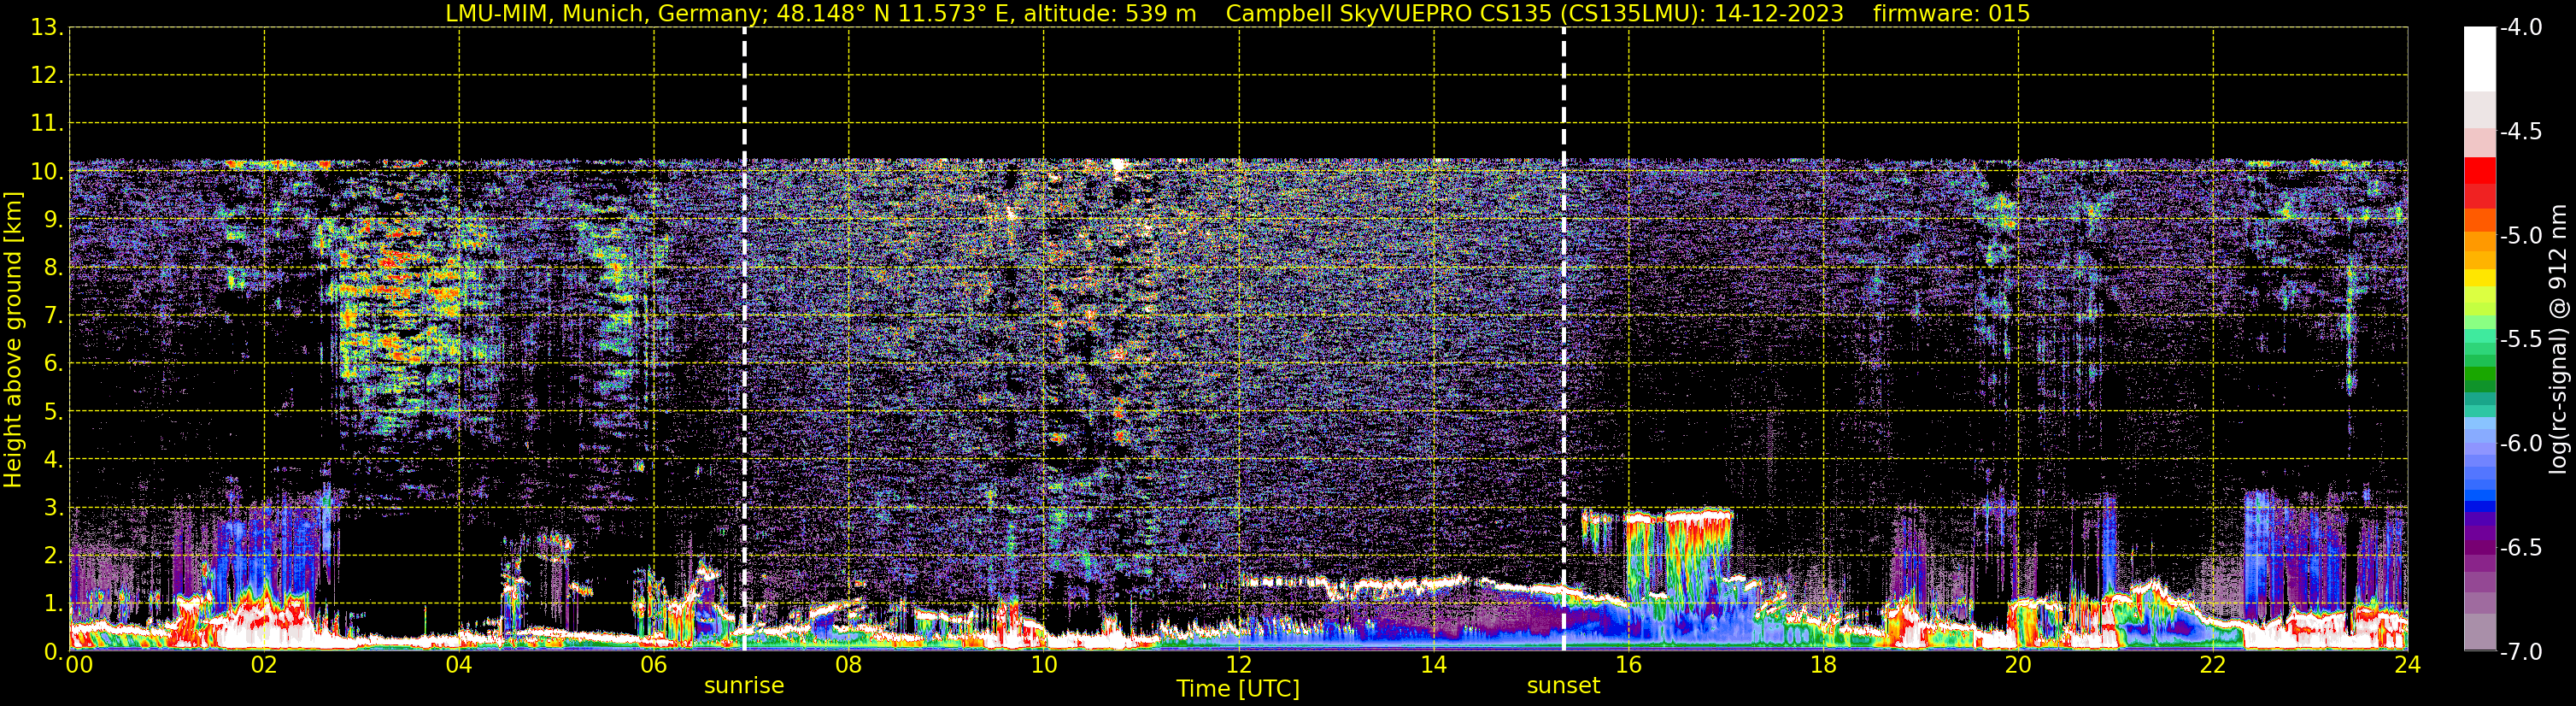Click the 'sunrise' label below the axis
2576x706 pixels.
pyautogui.click(x=744, y=686)
